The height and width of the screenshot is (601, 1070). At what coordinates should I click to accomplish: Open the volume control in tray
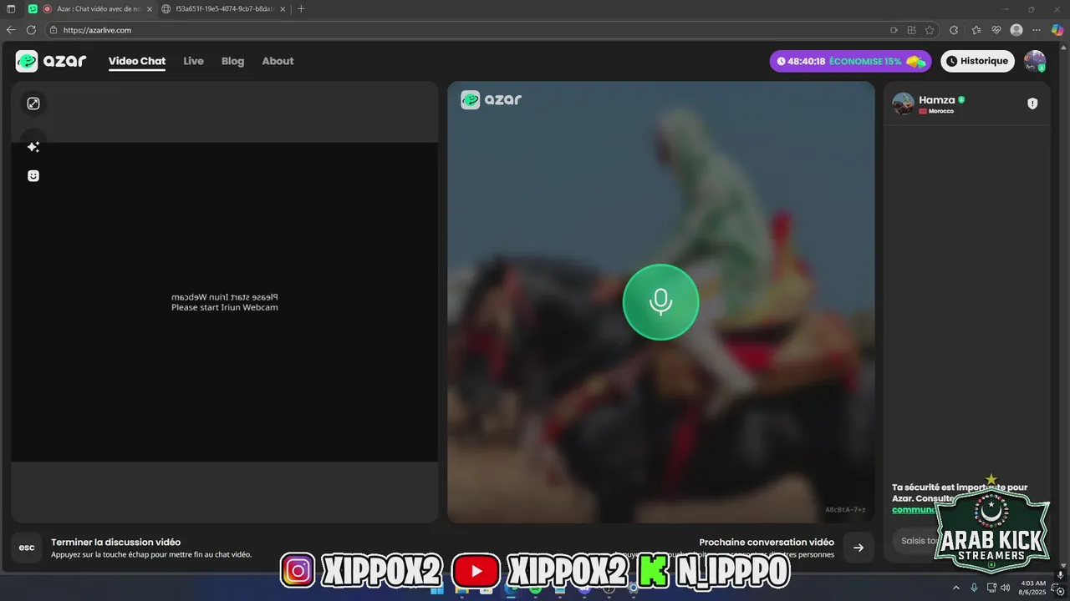(1006, 588)
